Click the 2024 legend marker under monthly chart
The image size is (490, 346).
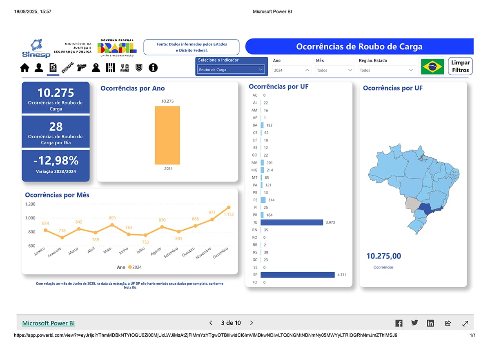[x=130, y=267]
